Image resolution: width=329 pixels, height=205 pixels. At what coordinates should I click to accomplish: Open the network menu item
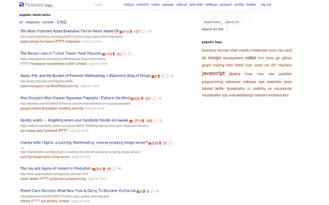[x=142, y=5]
